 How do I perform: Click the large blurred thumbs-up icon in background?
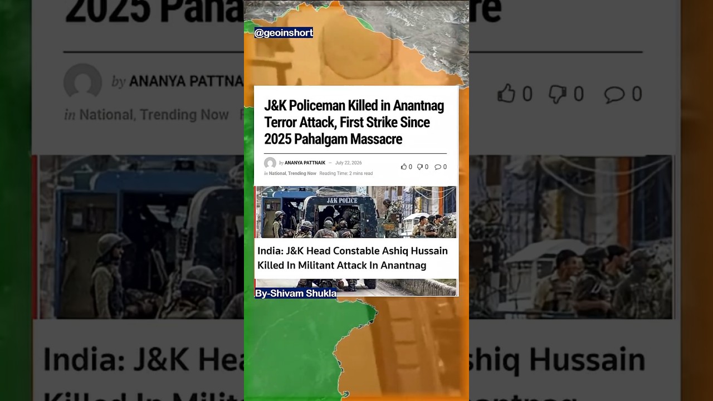pyautogui.click(x=506, y=94)
